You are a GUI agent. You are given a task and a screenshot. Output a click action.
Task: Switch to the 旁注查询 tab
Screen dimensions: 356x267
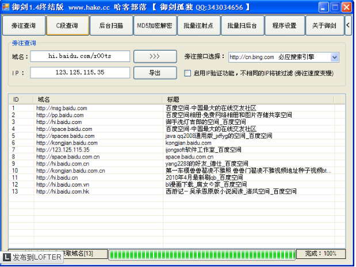[x=23, y=26]
